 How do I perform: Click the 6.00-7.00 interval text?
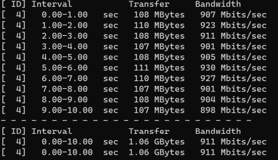[65, 78]
